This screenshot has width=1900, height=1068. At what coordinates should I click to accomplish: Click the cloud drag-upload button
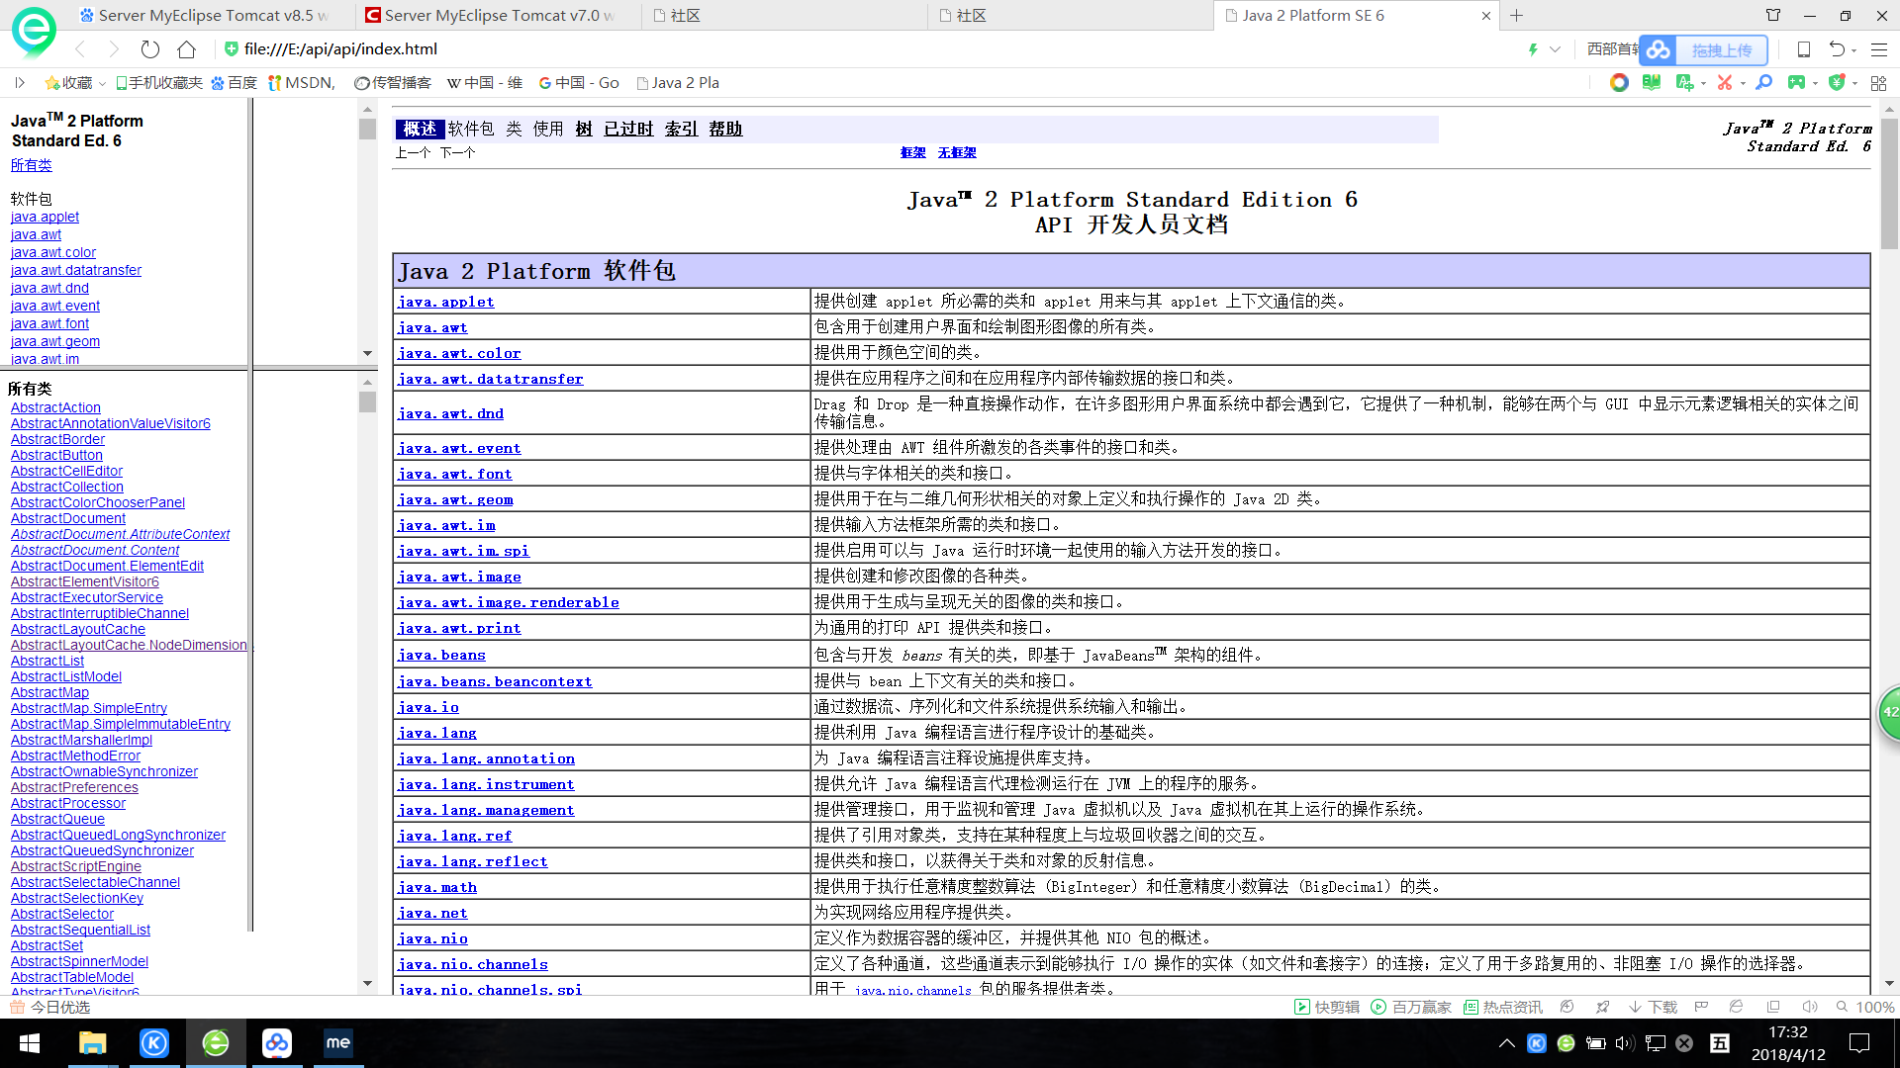click(1703, 49)
